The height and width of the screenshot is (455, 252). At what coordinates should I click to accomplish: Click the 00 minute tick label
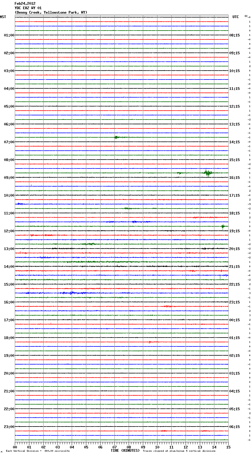coord(15,447)
